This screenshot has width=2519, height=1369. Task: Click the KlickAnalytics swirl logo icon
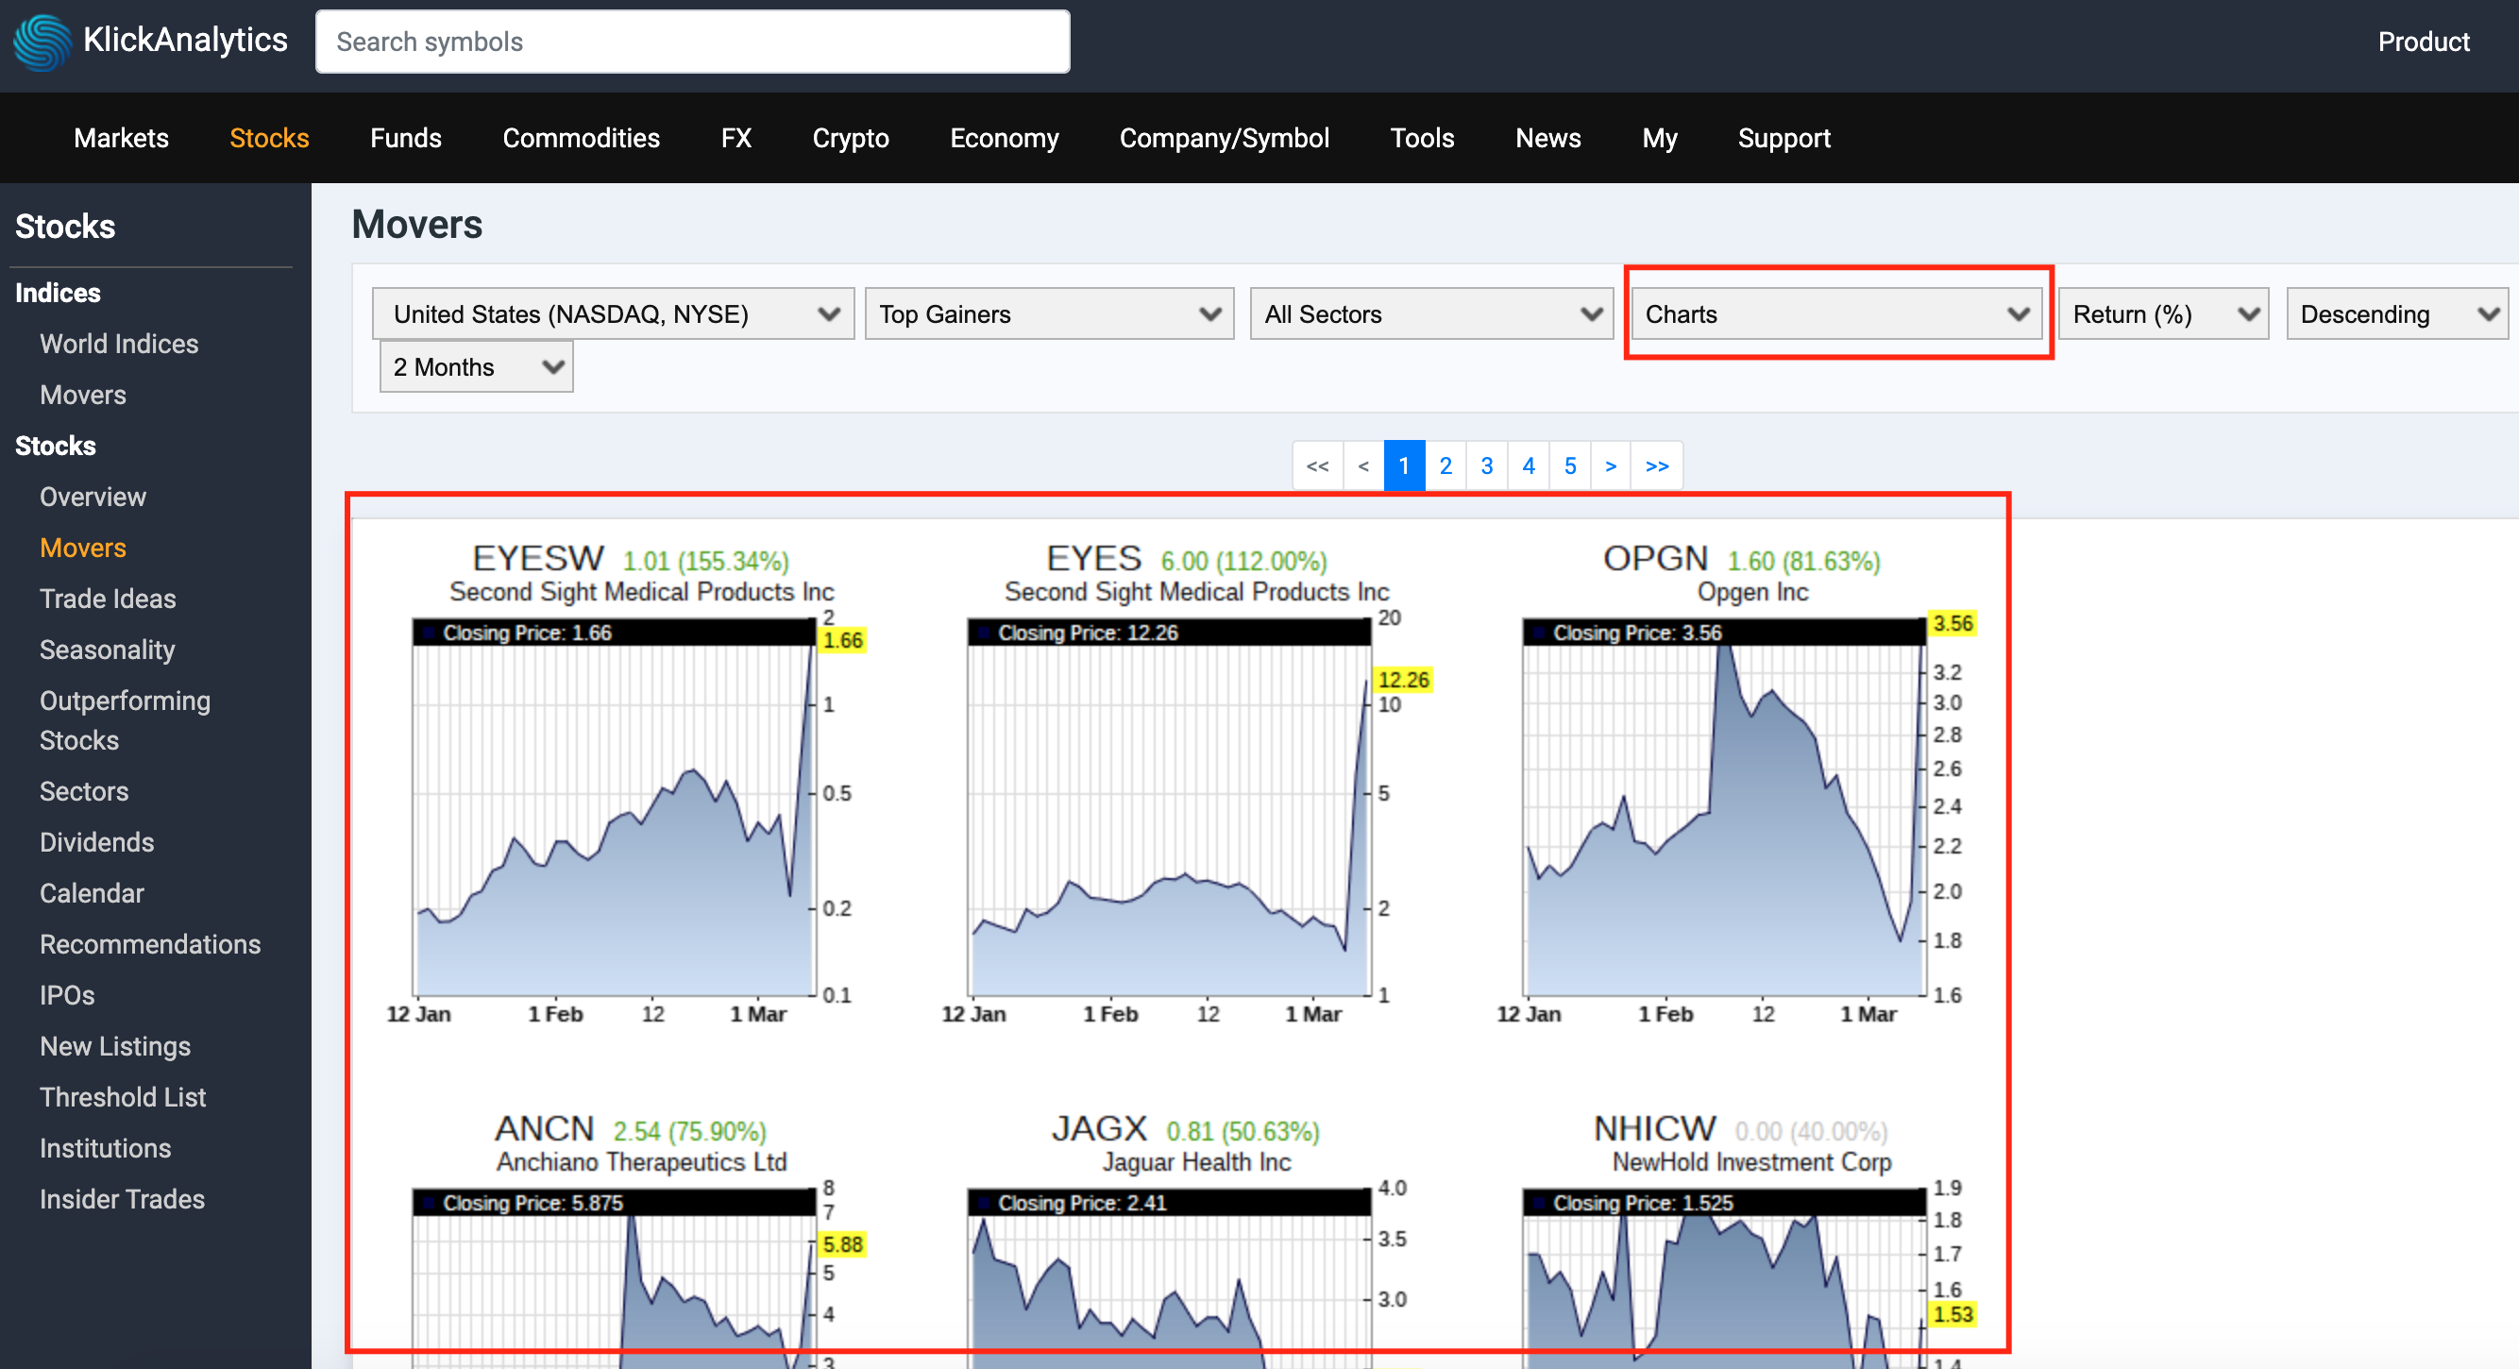(x=42, y=42)
